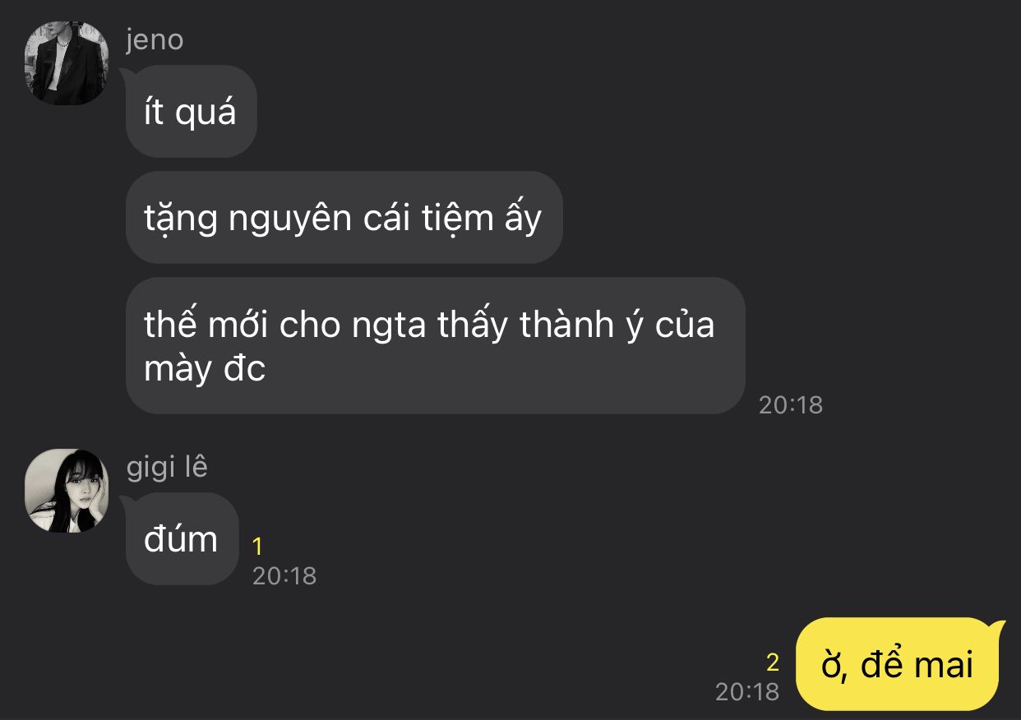The image size is (1021, 720).
Task: Click the word 'nguyên' in jeno's message
Action: pos(286,220)
